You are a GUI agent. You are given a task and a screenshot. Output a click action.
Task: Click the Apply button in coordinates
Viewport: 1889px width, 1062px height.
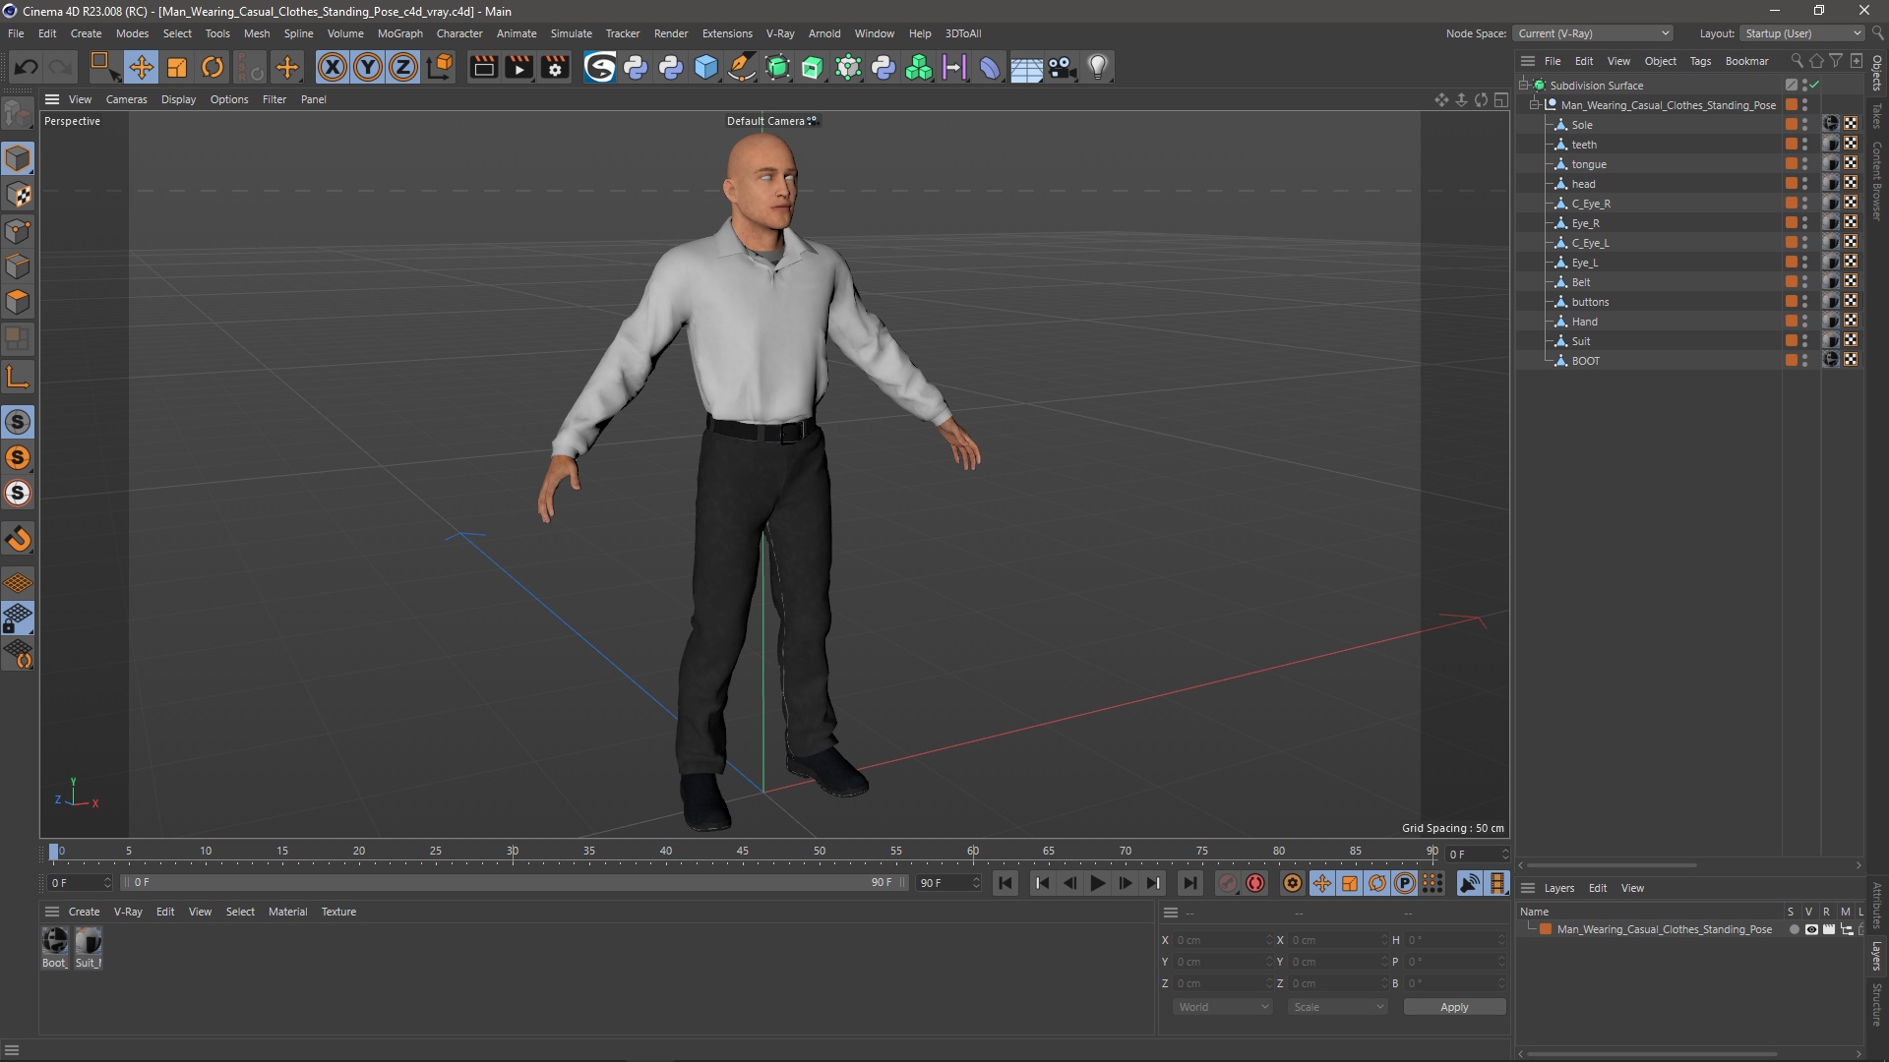[x=1453, y=1006]
